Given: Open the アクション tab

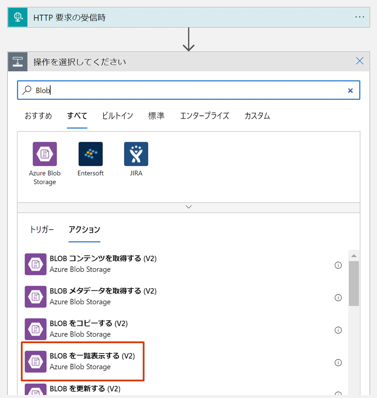Looking at the screenshot, I should [x=84, y=230].
